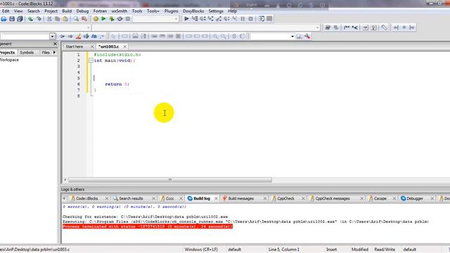
Task: Open the left code completion scope dropdown
Action: 89,27
